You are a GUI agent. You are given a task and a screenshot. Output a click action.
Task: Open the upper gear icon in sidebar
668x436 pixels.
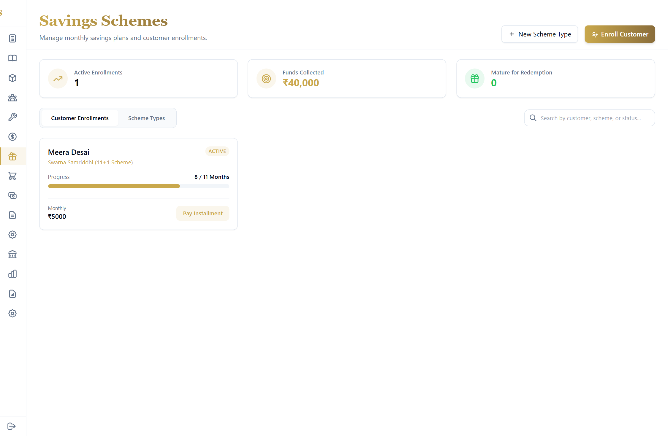[x=12, y=235]
